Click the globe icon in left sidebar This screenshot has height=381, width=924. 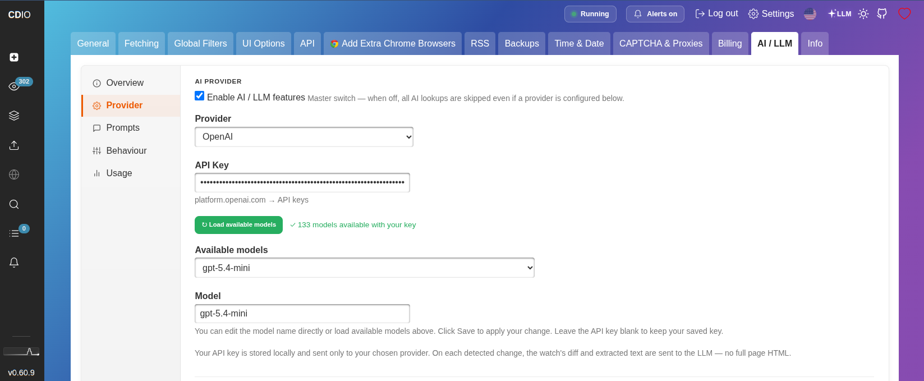tap(14, 175)
